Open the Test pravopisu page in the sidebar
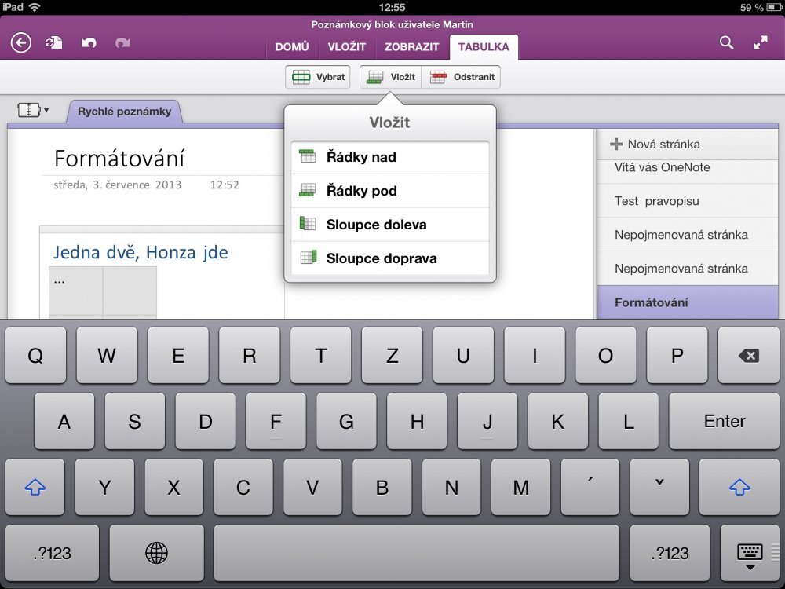 tap(687, 201)
